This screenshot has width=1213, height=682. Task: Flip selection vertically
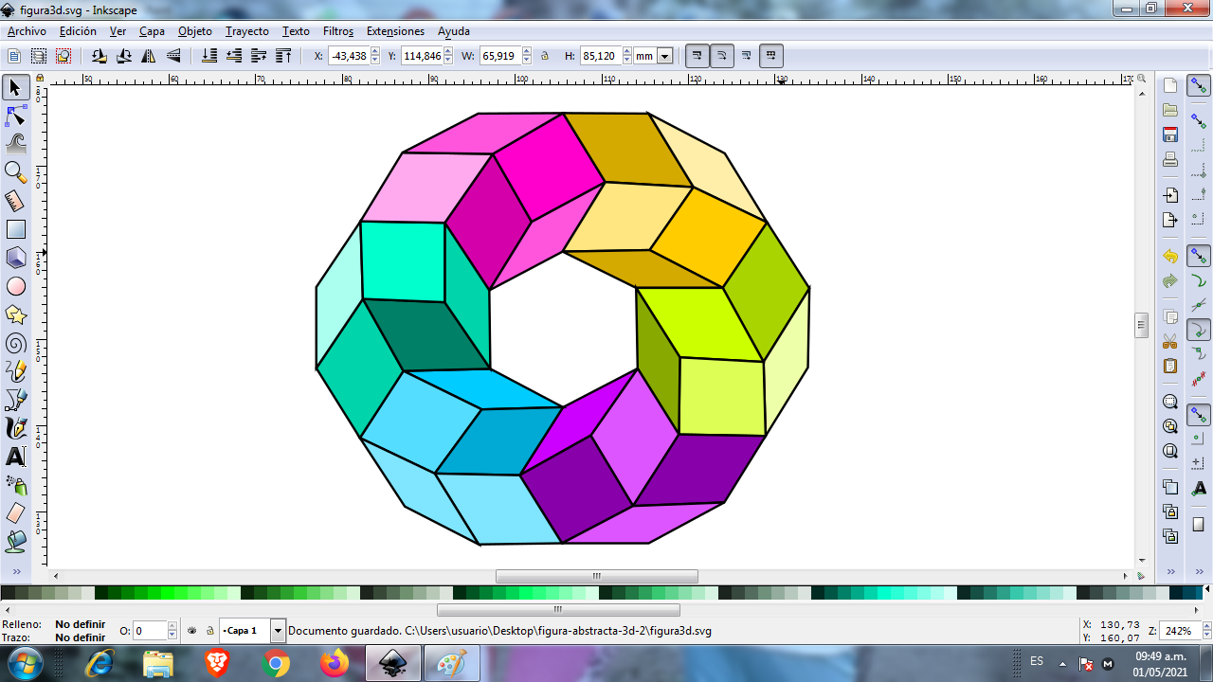(x=173, y=56)
